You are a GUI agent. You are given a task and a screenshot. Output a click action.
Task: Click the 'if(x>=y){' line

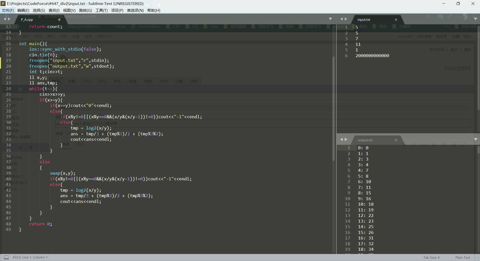[51, 100]
